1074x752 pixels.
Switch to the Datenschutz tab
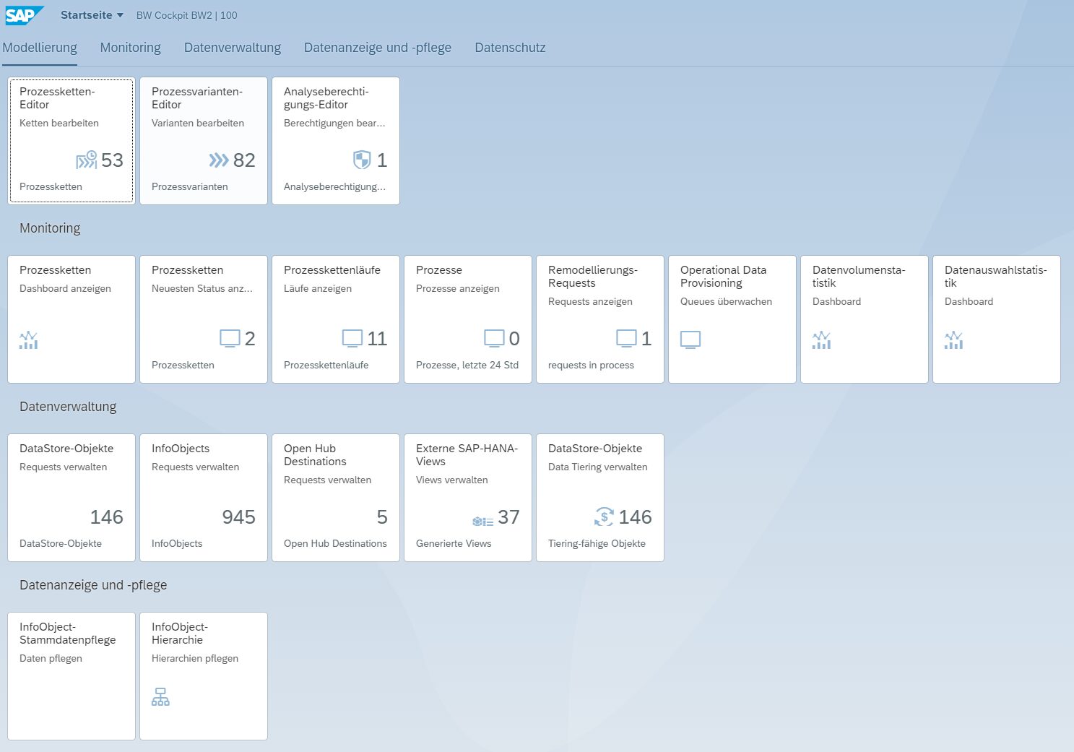510,48
